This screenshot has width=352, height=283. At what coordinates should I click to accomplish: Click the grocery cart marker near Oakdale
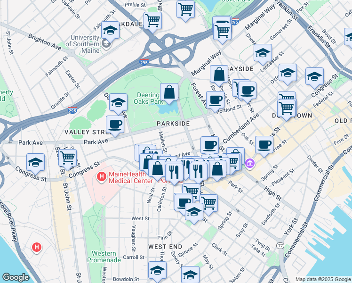tap(152, 21)
